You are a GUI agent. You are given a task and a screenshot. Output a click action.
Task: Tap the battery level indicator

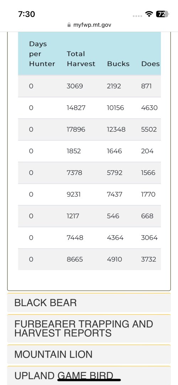coord(162,14)
